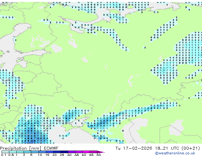
Task: Click the 30–35 mm purple legend swatch
Action: (72, 152)
